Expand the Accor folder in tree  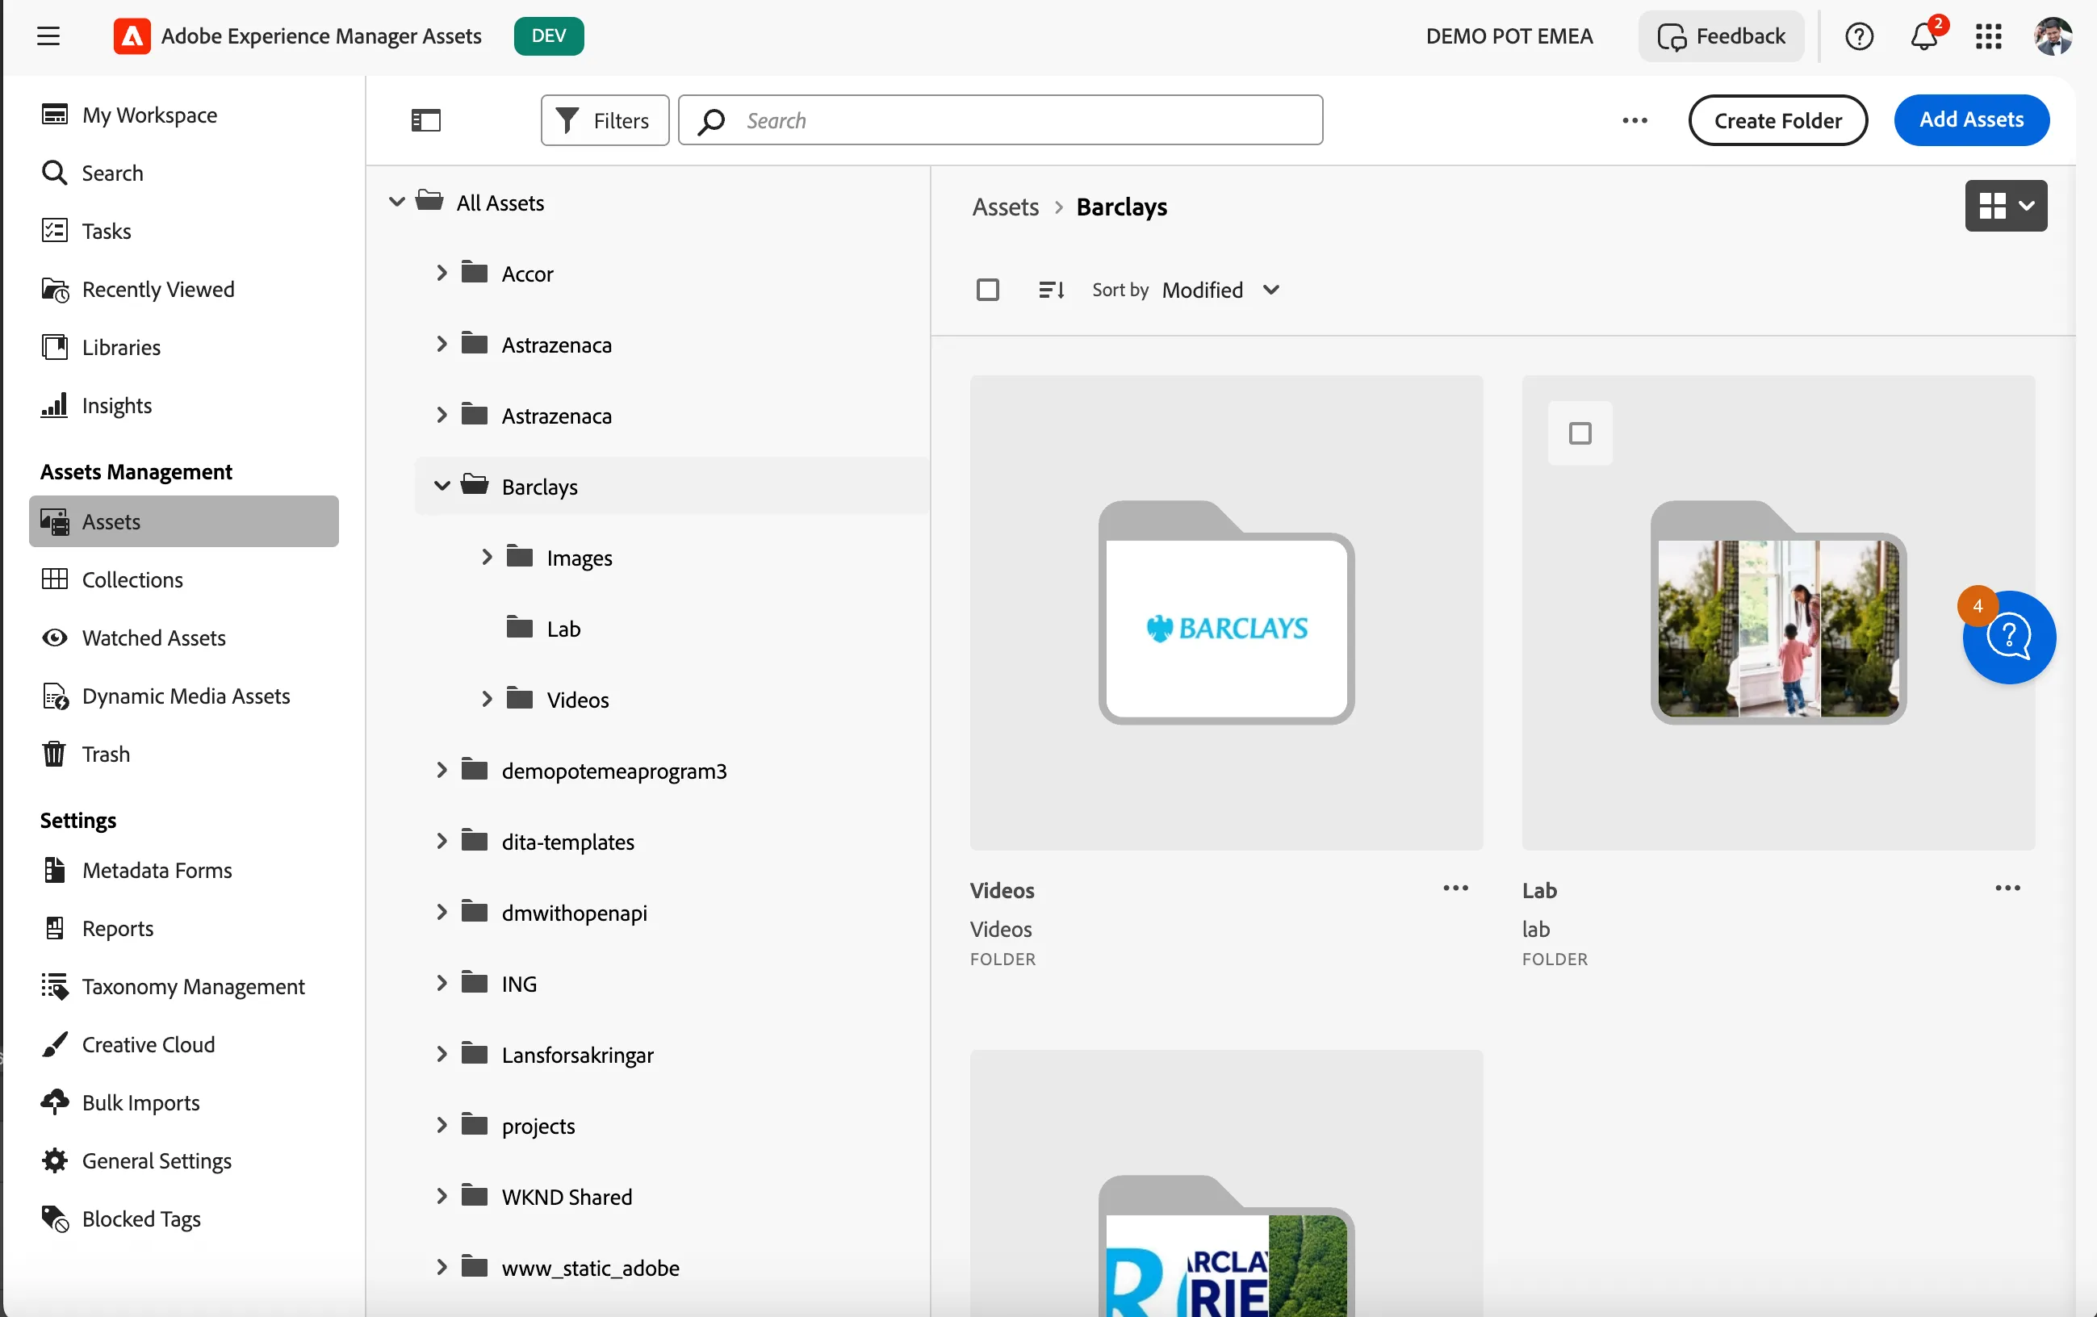click(442, 274)
